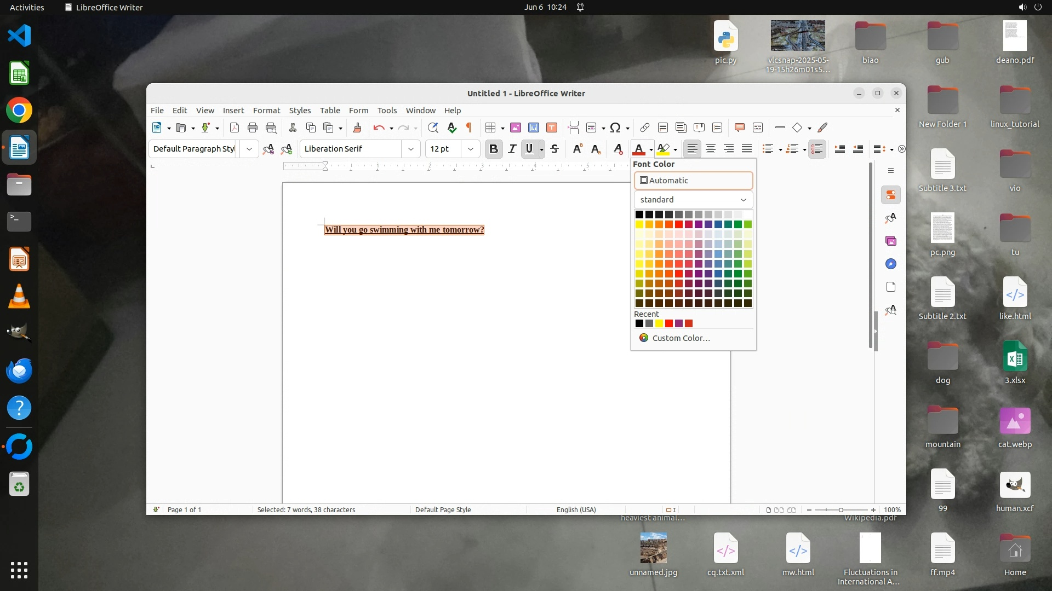Click the Automatic font color button
This screenshot has width=1052, height=591.
click(x=693, y=181)
